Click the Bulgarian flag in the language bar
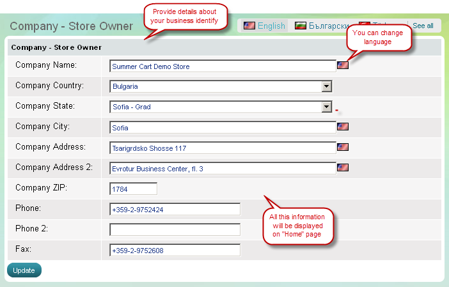Viewport: 449px width, 287px height. coord(300,26)
